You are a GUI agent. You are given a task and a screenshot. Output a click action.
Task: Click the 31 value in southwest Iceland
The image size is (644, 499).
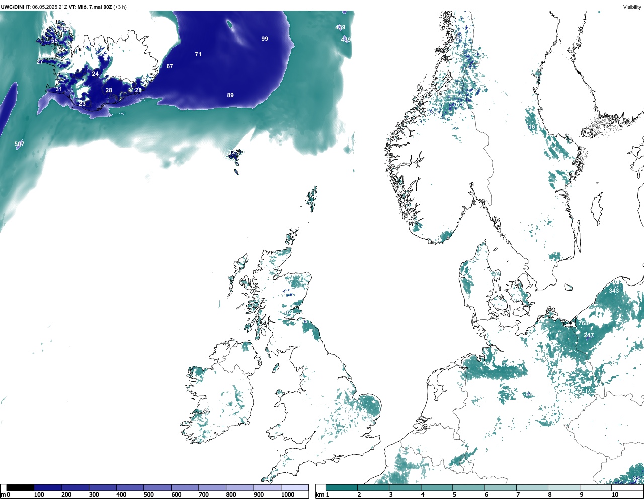point(59,89)
